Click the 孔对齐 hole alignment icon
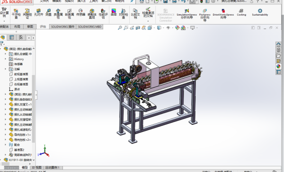Image resolution: width=284 pixels, height=172 pixels. pos(39,12)
